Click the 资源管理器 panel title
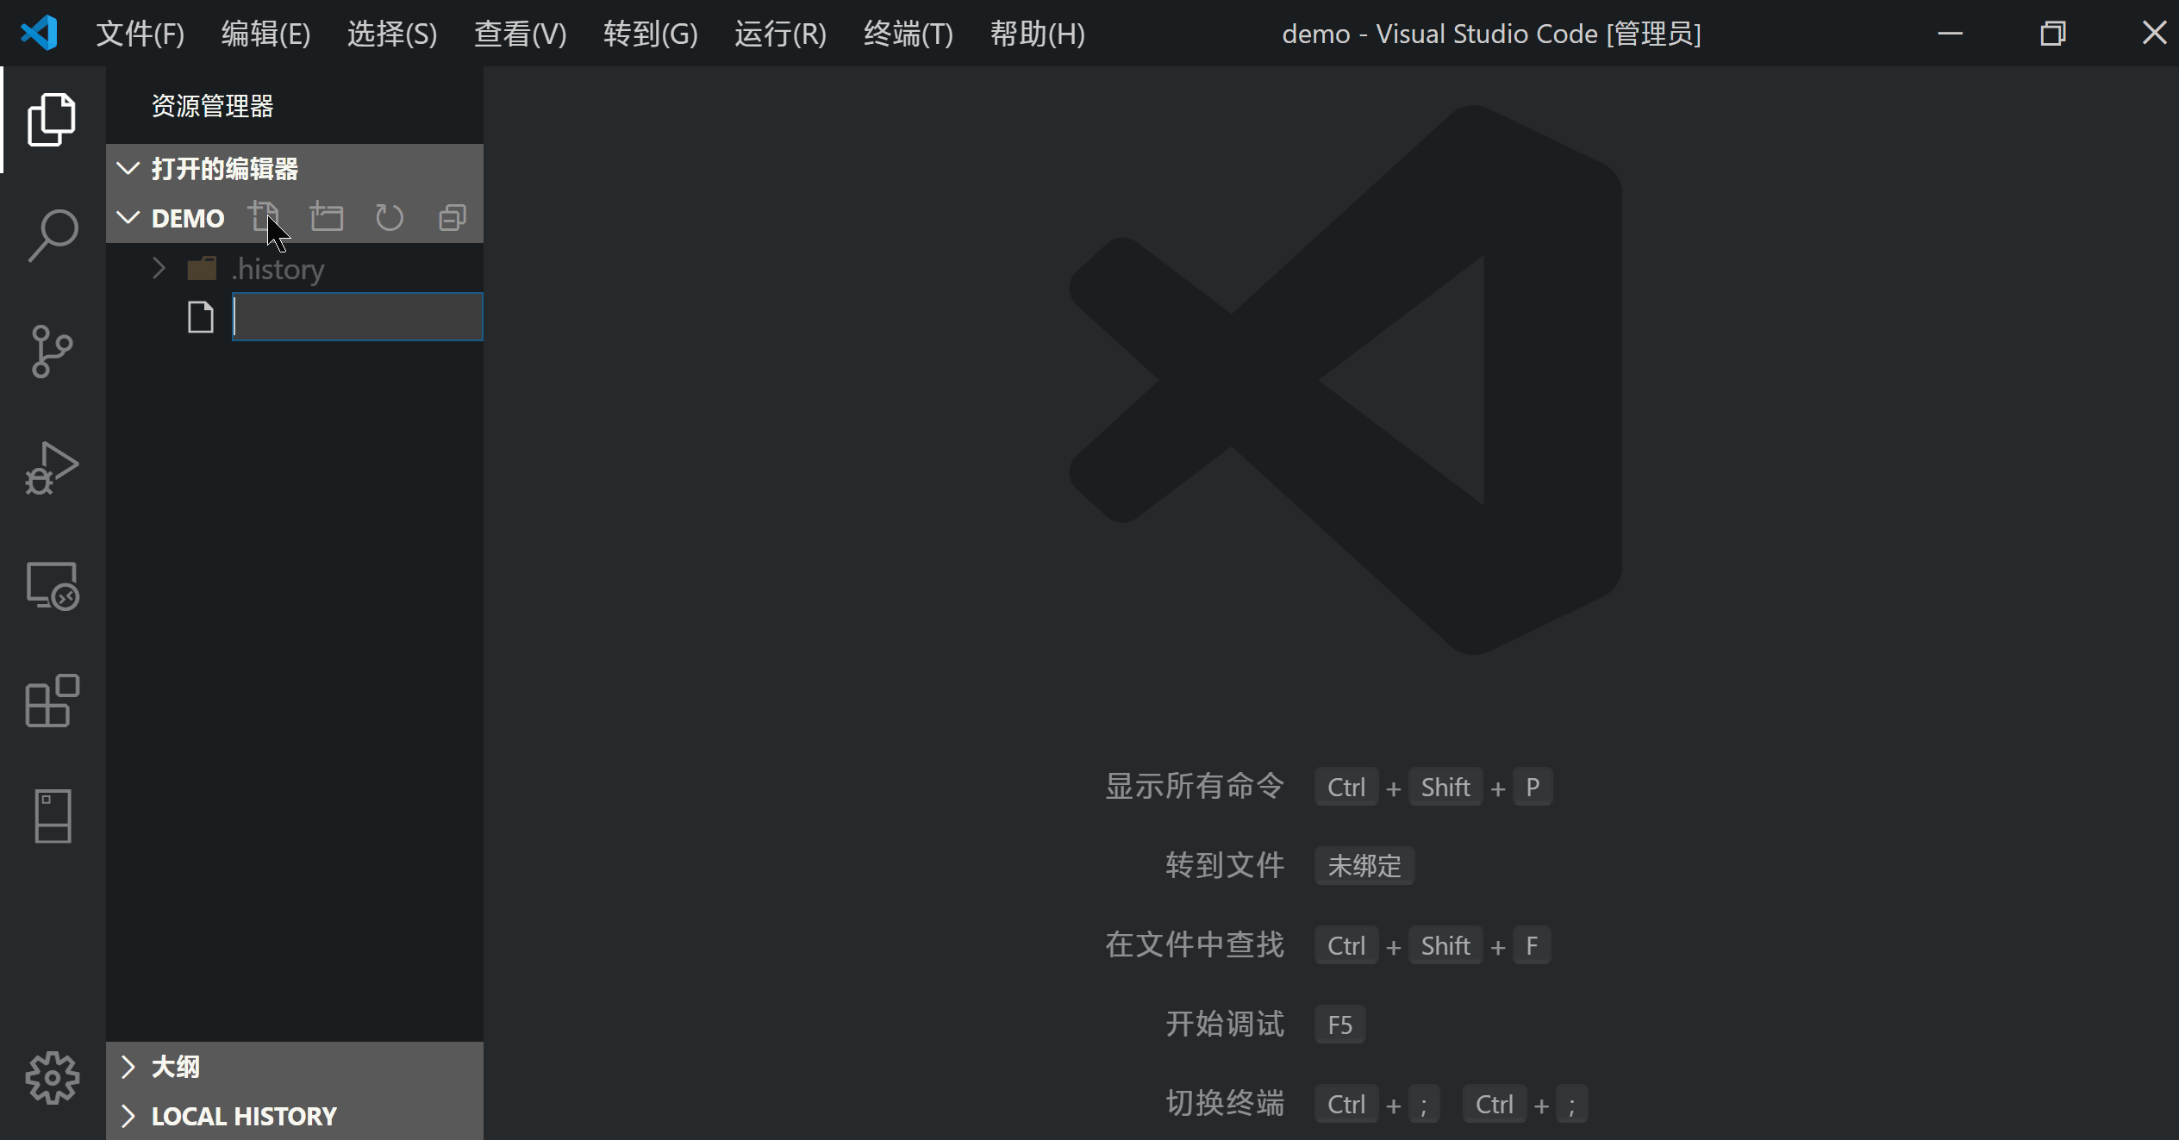This screenshot has width=2179, height=1140. coord(212,106)
